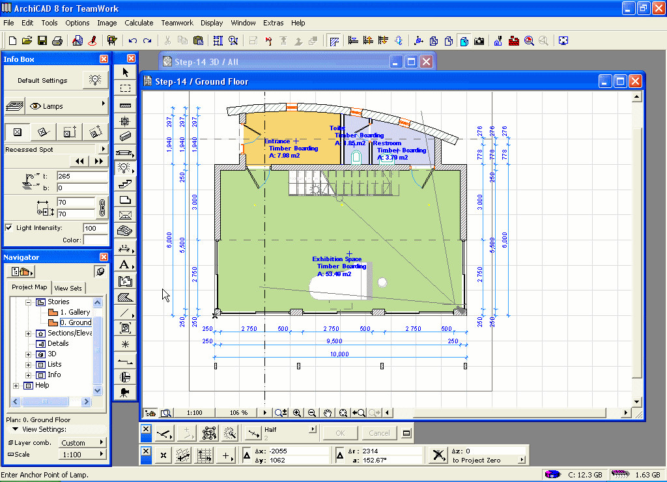Select the Camera tool at toolbox bottom

[x=125, y=391]
